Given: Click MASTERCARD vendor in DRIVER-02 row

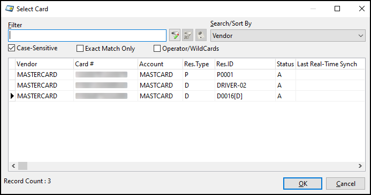Looking at the screenshot, I should point(37,85).
